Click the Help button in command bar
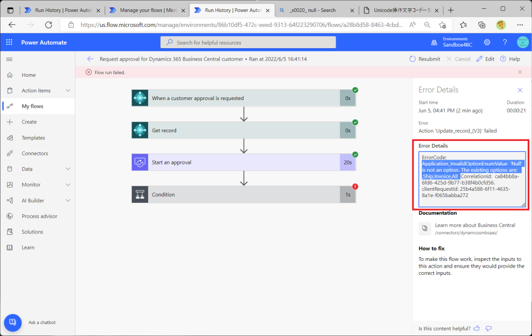Viewport: 532px width, 336px height. pos(510,59)
